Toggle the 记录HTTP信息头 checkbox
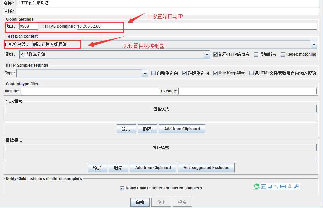This screenshot has height=208, width=323. 215,55
